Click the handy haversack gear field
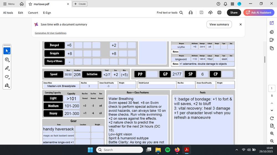This screenshot has height=155, width=277. click(58, 129)
